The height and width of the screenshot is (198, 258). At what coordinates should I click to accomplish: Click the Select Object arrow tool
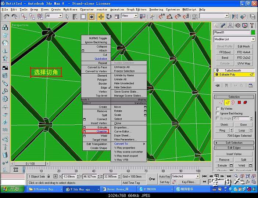click(67, 17)
